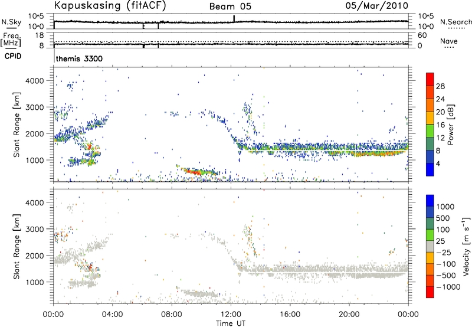Screen dimensions: 472x327
Task: Click the strong red echo patch near 10:00 in power panel
Action: coord(194,172)
